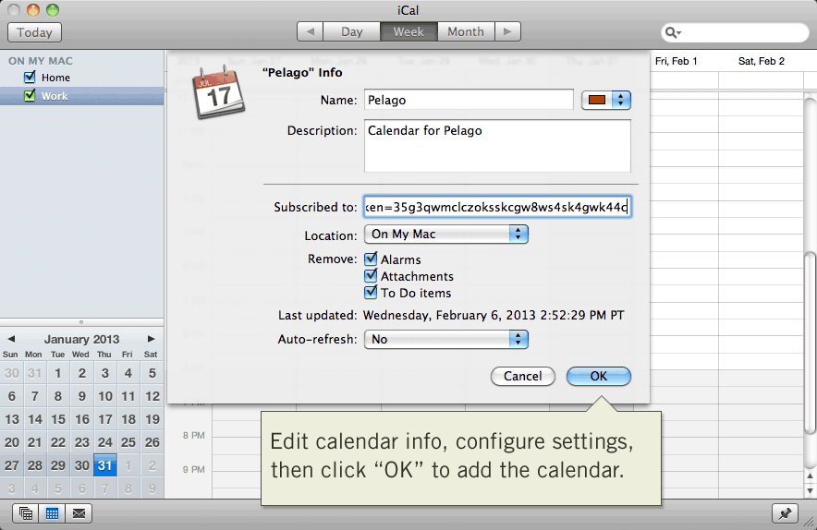Open the calendar color picker popup

(x=606, y=100)
